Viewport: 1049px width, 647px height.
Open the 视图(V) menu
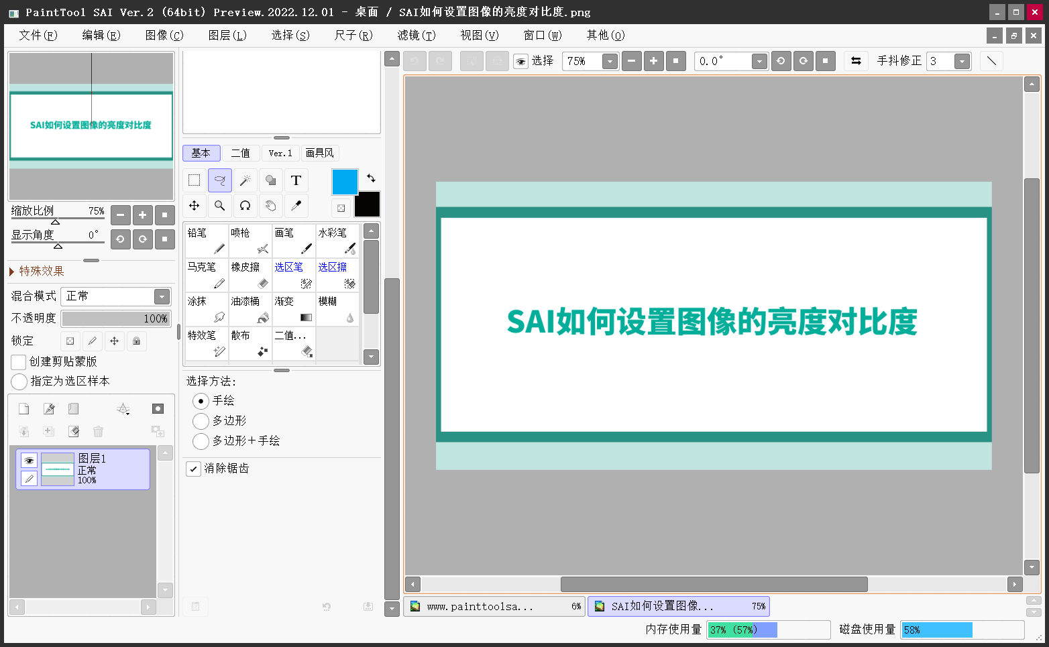coord(480,35)
